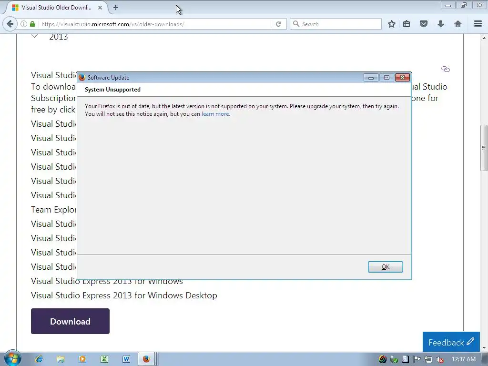Open the Firefox hamburger menu
The width and height of the screenshot is (488, 366).
[478, 24]
